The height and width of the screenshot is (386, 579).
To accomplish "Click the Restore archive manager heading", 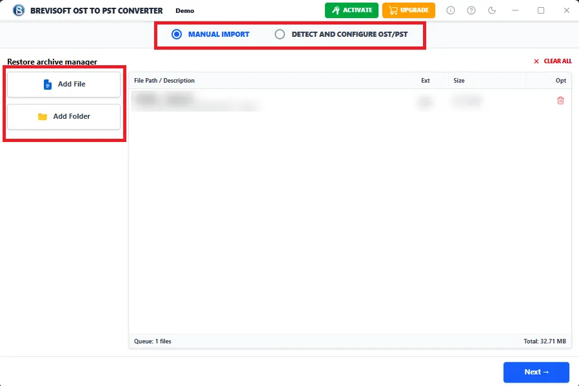I will tap(52, 62).
